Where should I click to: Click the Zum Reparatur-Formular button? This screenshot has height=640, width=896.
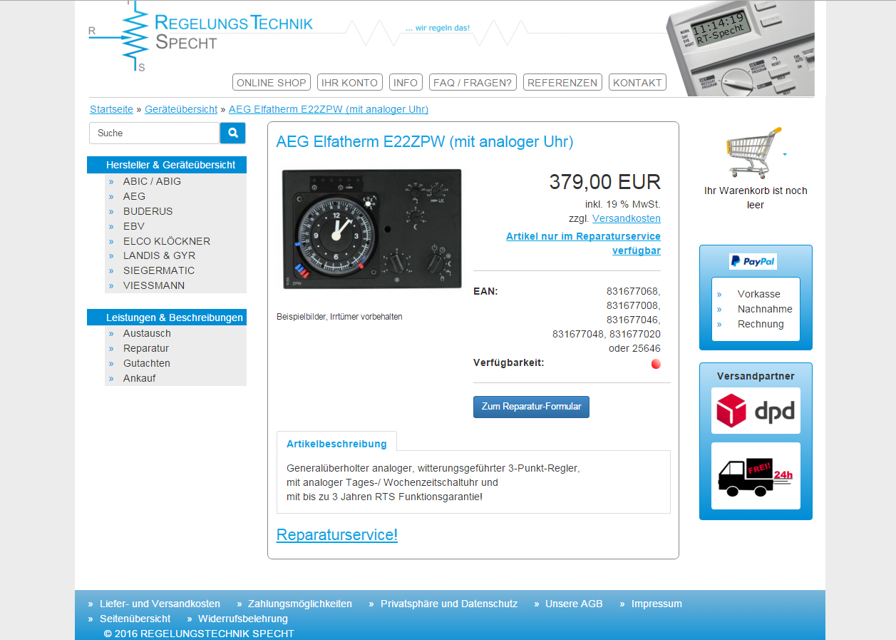tap(531, 407)
